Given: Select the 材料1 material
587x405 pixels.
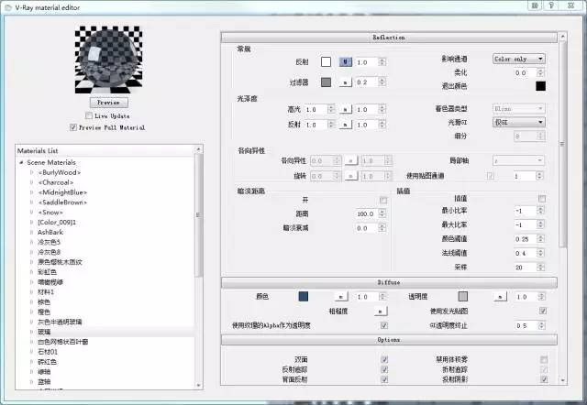Looking at the screenshot, I should 46,292.
